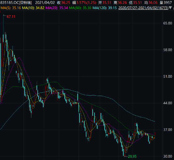Click the volume value 3957
Screen dimensions: 174x160
167,3
